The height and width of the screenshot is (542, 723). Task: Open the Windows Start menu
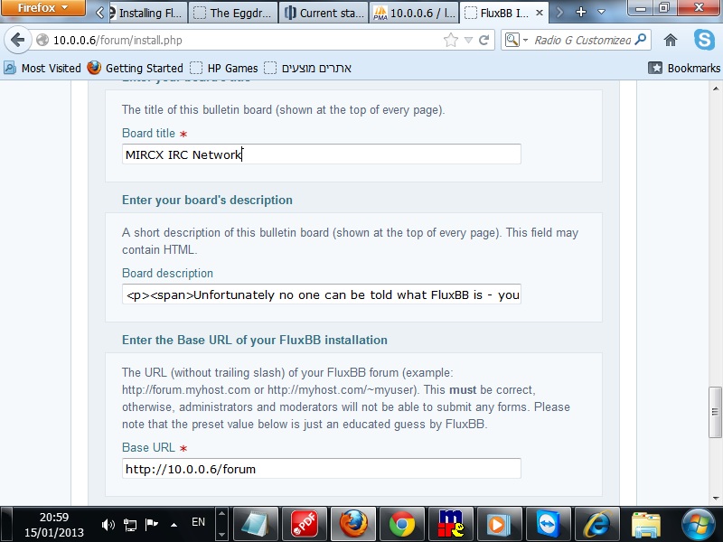click(x=698, y=525)
